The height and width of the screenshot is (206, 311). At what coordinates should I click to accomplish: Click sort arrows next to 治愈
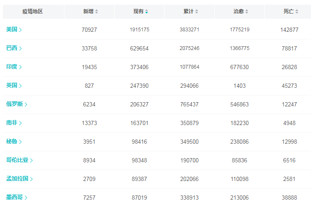tap(247, 12)
